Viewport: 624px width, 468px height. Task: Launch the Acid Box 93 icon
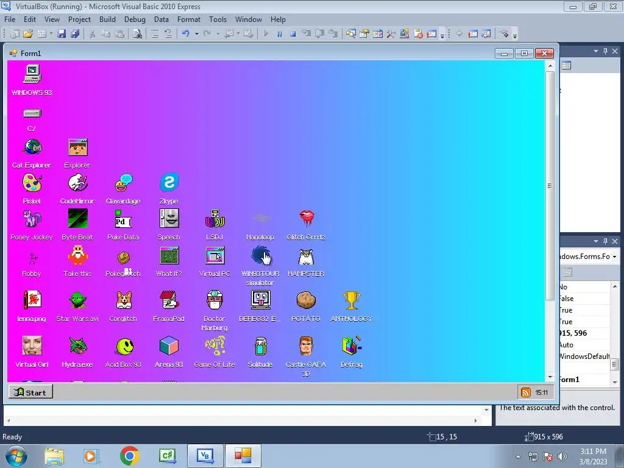(124, 347)
